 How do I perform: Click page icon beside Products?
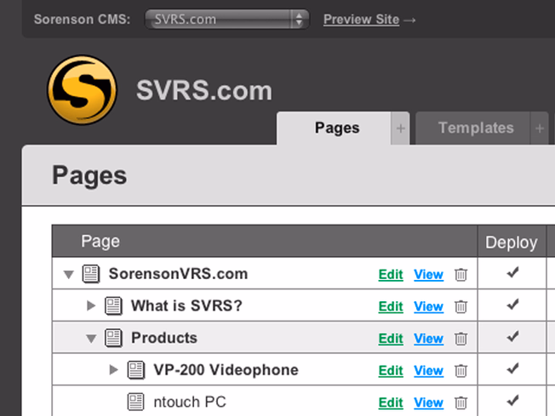click(x=113, y=338)
